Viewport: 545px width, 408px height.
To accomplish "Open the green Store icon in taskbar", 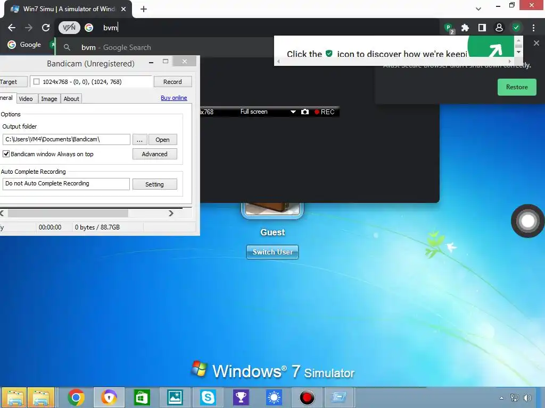I will [x=142, y=397].
